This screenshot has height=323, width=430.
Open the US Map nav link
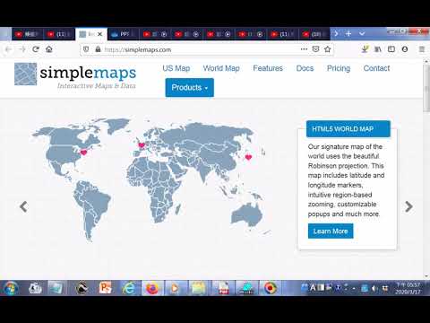coord(176,68)
